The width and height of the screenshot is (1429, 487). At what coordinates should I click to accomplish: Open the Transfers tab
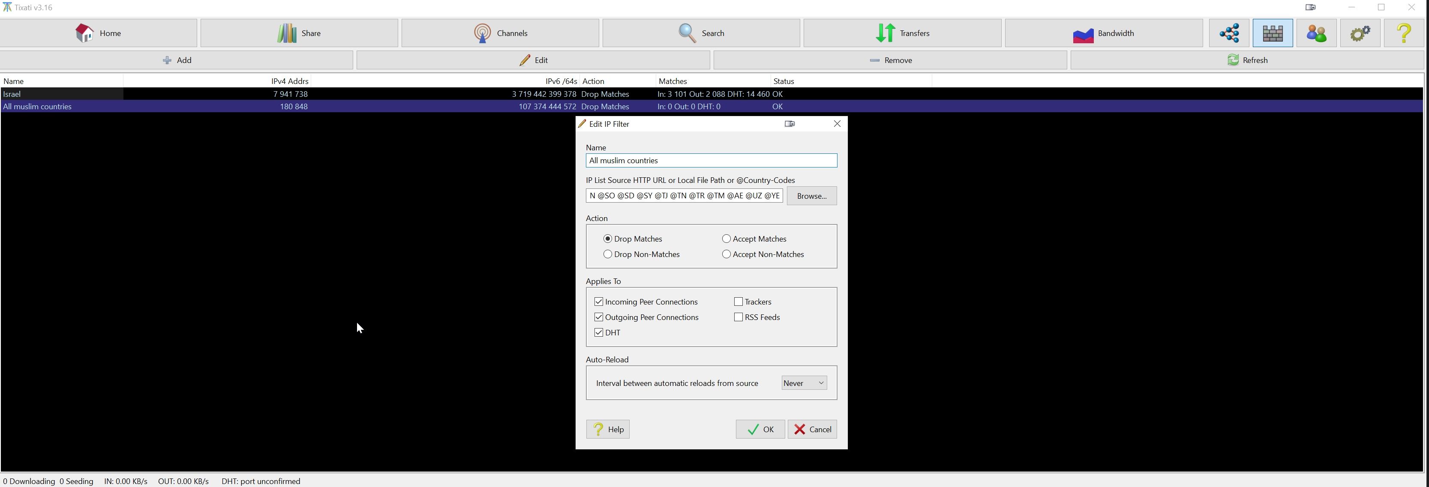click(x=903, y=33)
